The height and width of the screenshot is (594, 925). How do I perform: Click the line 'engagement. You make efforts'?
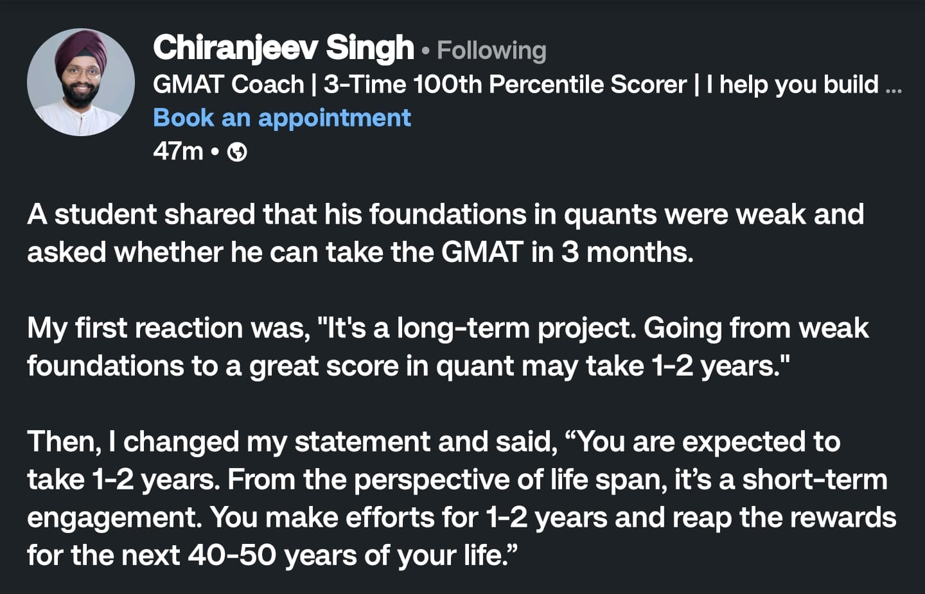[x=461, y=518]
